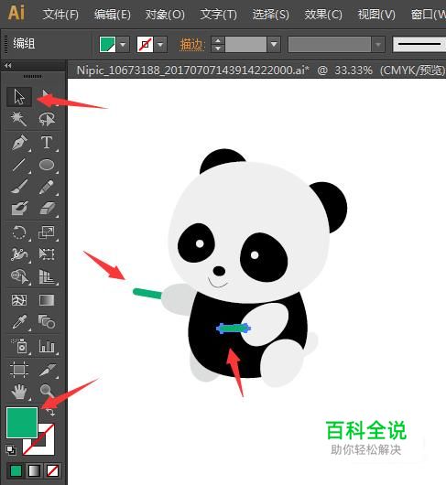Select the Free Transform tool

pyautogui.click(x=47, y=254)
